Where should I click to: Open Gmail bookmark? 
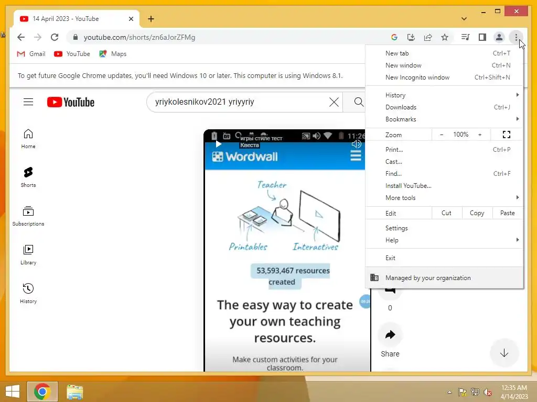[x=31, y=54]
